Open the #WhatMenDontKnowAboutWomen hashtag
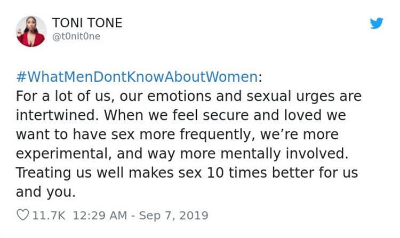Viewport: 400px width, 238px height. 137,77
